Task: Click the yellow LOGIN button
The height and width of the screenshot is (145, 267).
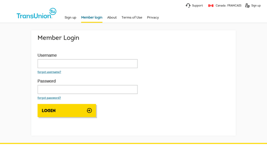Action: click(67, 110)
